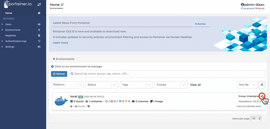Click the Environments breadcrumb under Home title
This screenshot has height=129, width=270.
(x=56, y=8)
